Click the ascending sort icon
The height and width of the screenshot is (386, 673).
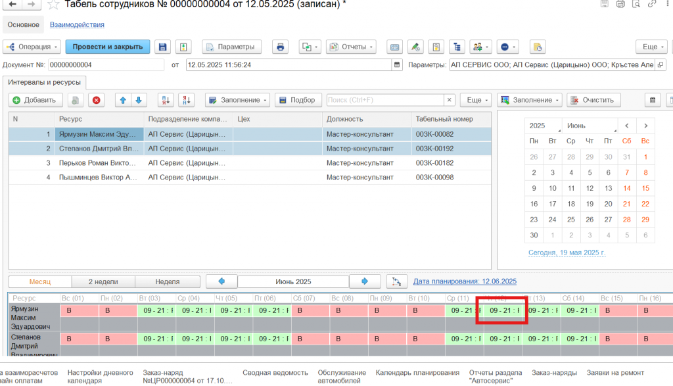coord(166,100)
